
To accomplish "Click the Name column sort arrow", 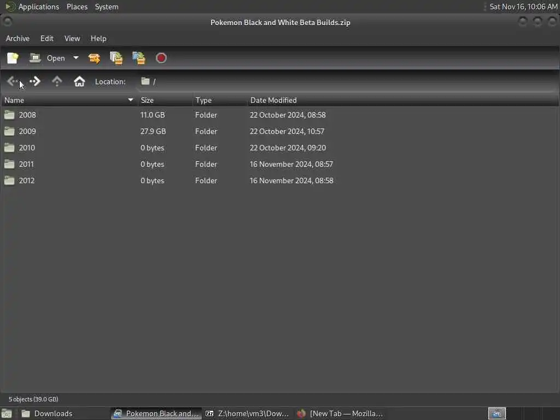I will pos(131,100).
